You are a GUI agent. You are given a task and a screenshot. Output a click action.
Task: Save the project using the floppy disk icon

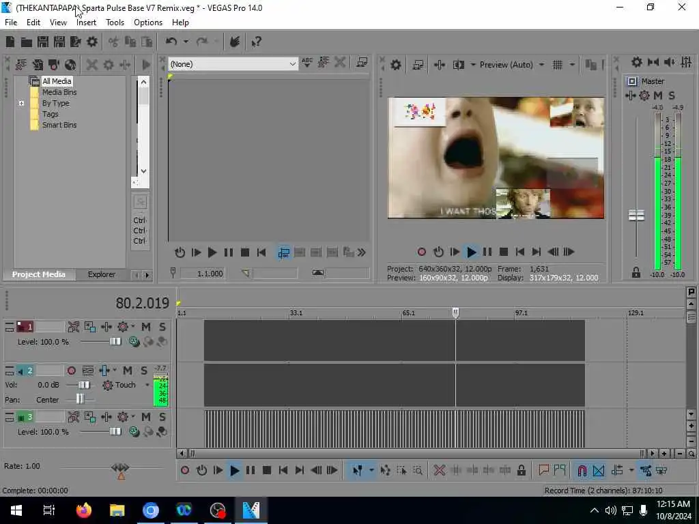tap(43, 42)
